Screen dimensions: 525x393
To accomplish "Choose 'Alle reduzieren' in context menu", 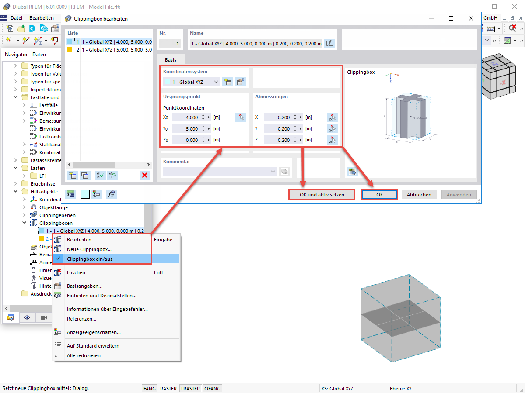I will pos(115,355).
